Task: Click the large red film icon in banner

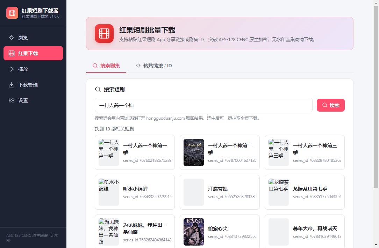Action: [104, 33]
